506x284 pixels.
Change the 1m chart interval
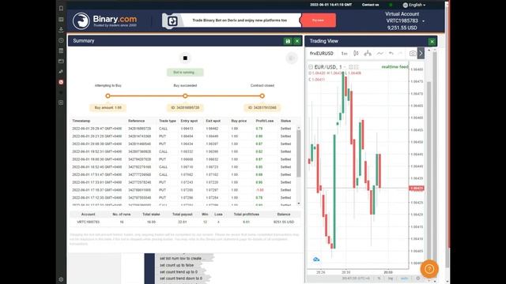(345, 54)
